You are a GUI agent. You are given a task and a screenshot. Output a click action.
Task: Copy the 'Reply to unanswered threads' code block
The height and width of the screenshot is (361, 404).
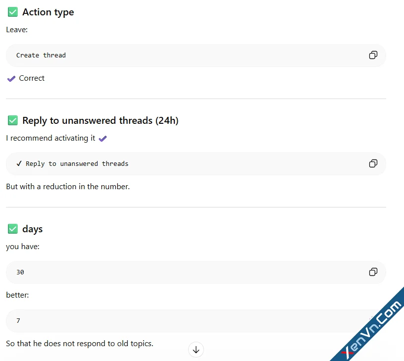[373, 163]
